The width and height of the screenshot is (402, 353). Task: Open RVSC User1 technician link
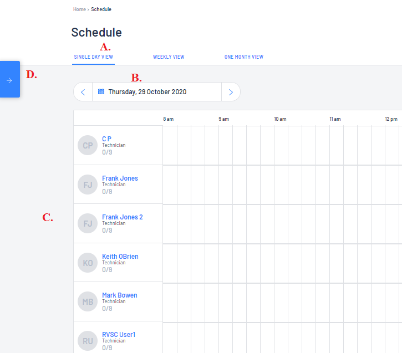point(119,334)
